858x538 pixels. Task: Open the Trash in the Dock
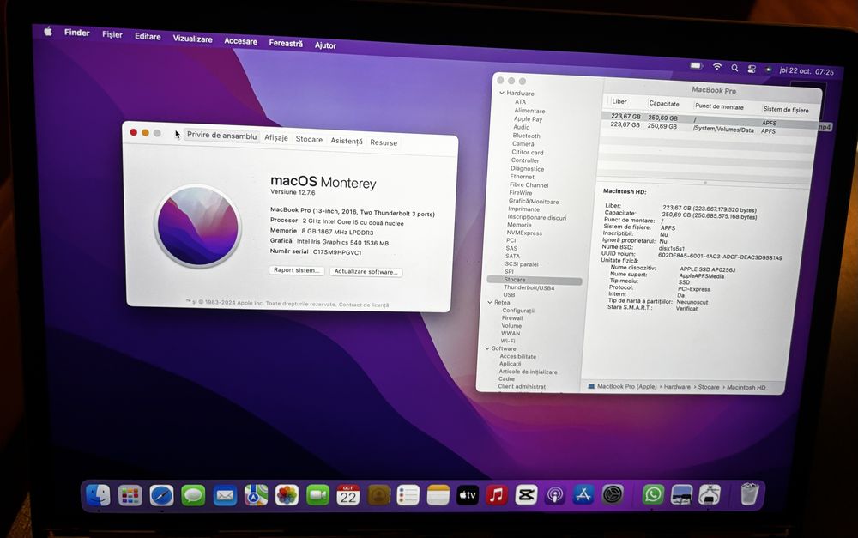pos(750,493)
